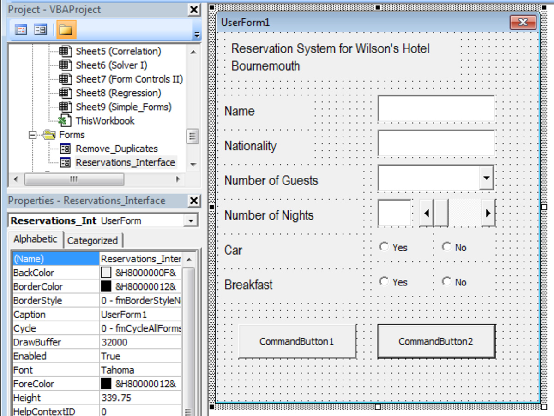Click the Toggle Folders icon in Project Explorer
Screen dimensions: 554x416
(65, 29)
